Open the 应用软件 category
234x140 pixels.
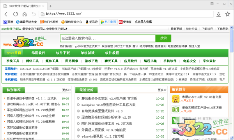130,61
